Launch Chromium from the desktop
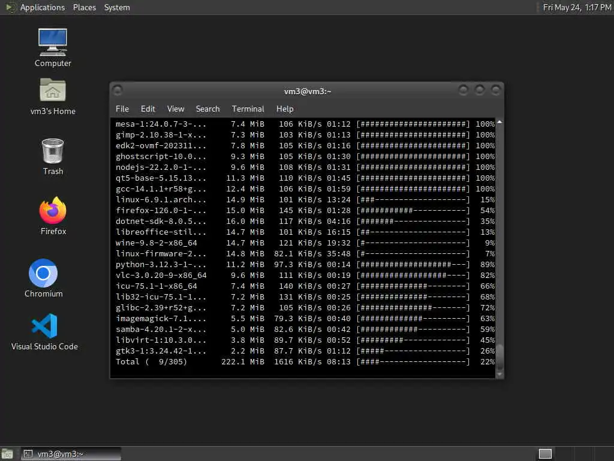This screenshot has height=461, width=614. point(43,279)
